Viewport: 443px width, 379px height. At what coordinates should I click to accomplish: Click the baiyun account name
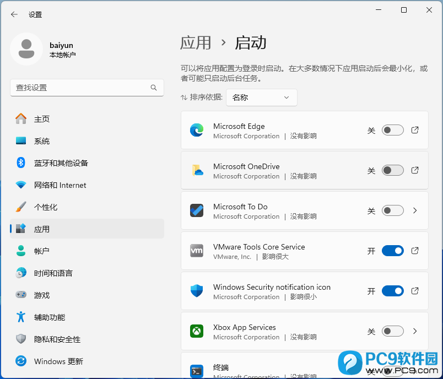click(61, 45)
